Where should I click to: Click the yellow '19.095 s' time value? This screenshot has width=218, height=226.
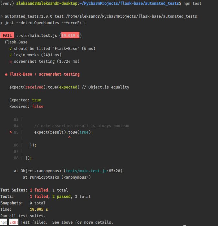39,210
